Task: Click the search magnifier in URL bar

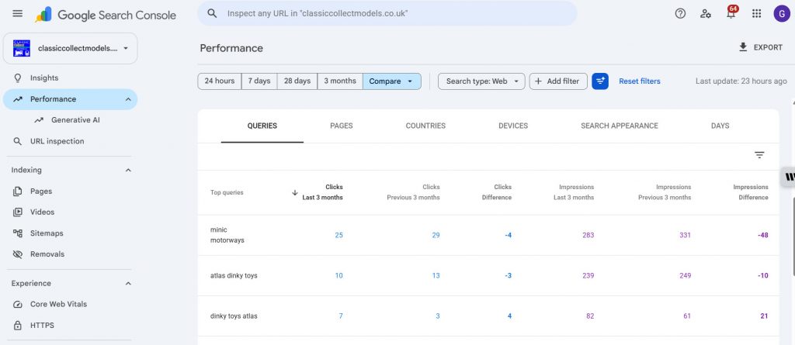Action: [213, 14]
